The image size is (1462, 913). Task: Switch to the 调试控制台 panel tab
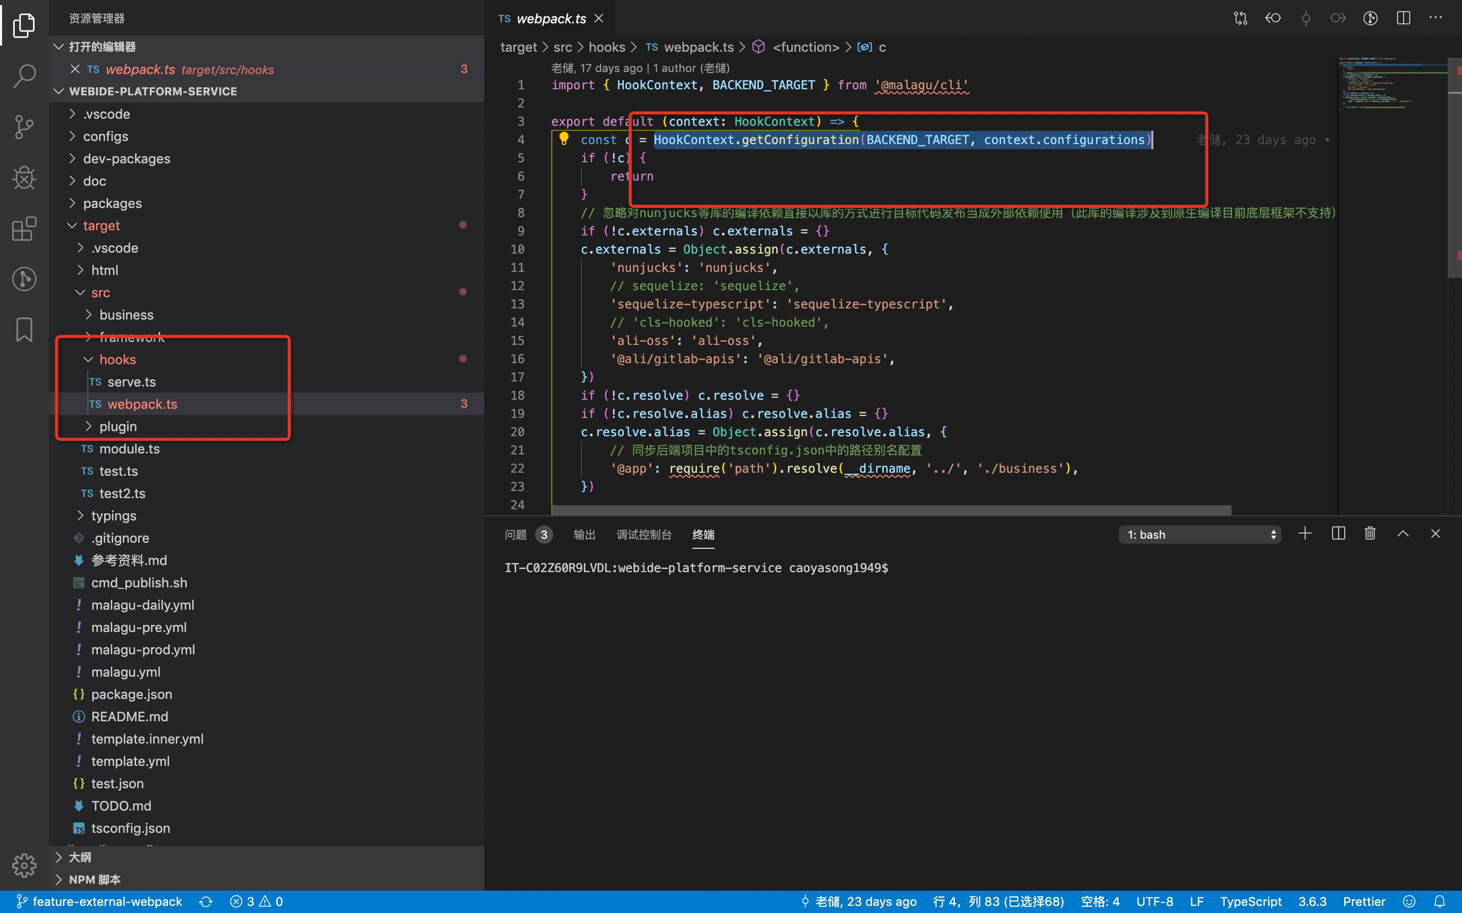pos(643,535)
